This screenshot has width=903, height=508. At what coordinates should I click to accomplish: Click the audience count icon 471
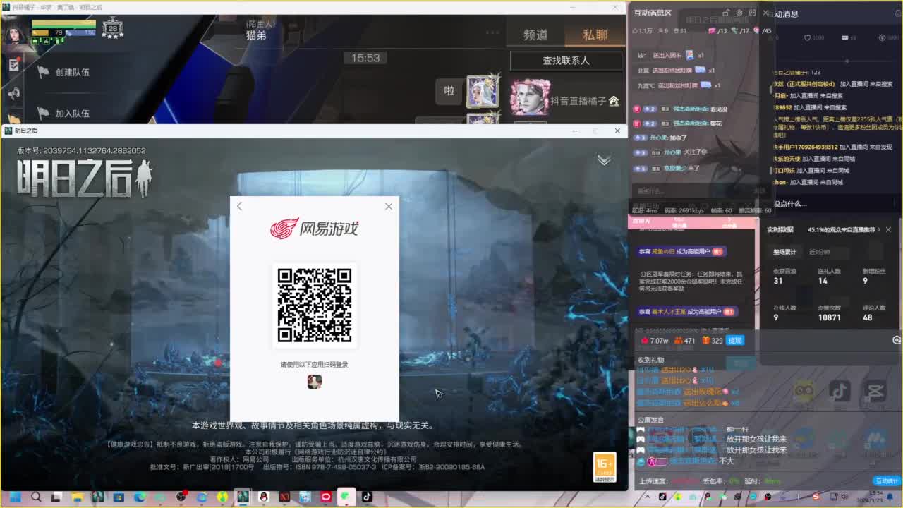(678, 341)
